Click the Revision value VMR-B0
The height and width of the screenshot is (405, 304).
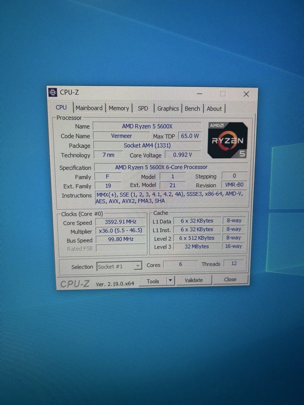tap(234, 184)
